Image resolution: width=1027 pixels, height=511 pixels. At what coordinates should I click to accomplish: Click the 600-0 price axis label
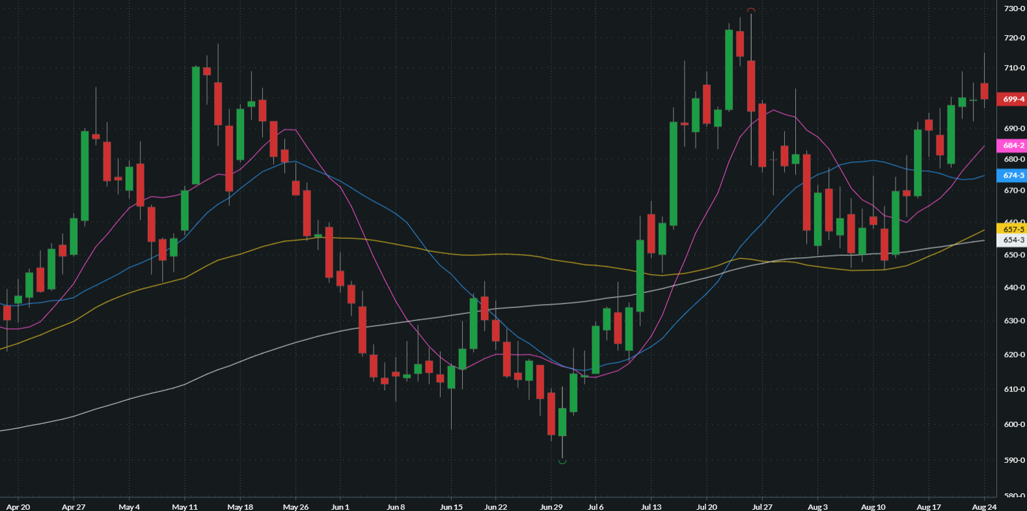(1014, 424)
